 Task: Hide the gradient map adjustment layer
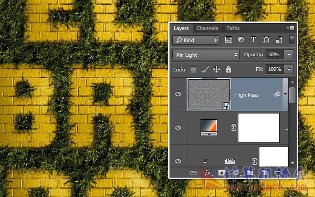point(178,128)
